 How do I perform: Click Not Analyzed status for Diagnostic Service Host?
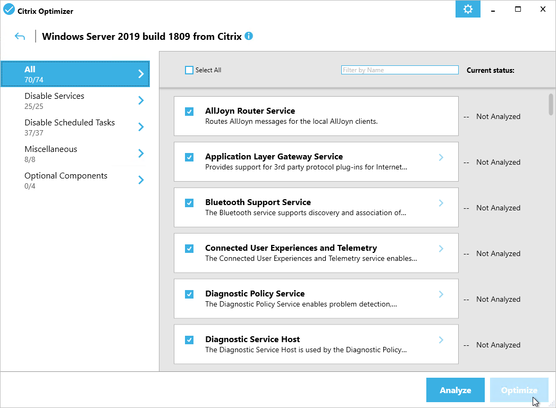pyautogui.click(x=498, y=345)
